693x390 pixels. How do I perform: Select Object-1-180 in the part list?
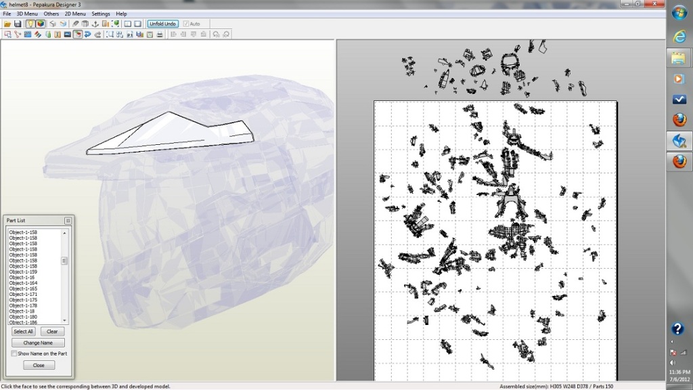[23, 317]
